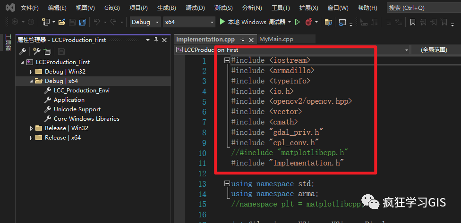Open the 调试(D) menu
Screen dimensions: 461x223
[195, 8]
